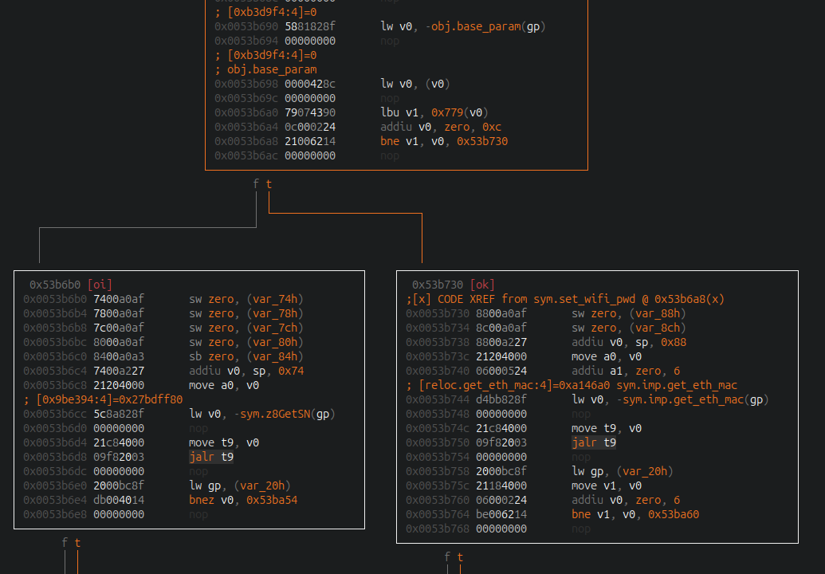
Task: Click the sym.imp.get_eth_mac symbol in lw instruction
Action: click(678, 399)
